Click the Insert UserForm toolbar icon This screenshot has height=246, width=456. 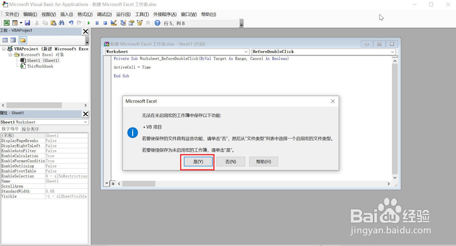coord(15,23)
